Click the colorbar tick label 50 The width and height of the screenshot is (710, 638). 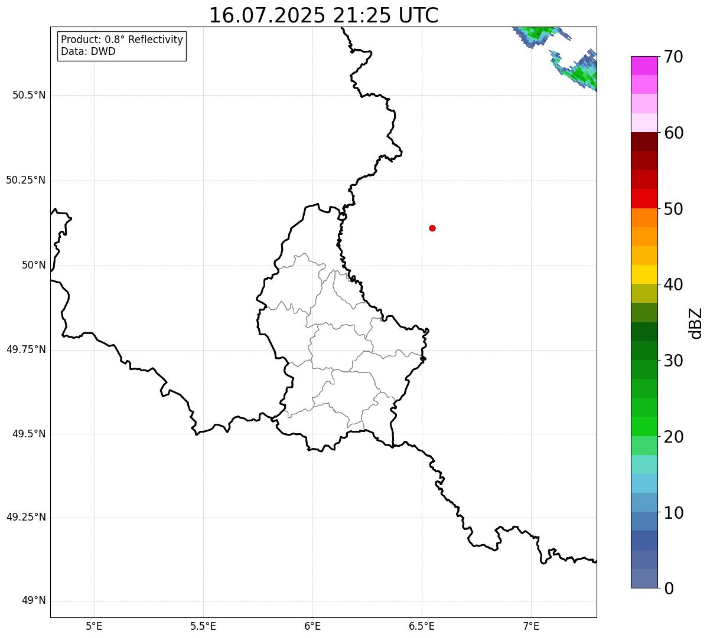673,209
